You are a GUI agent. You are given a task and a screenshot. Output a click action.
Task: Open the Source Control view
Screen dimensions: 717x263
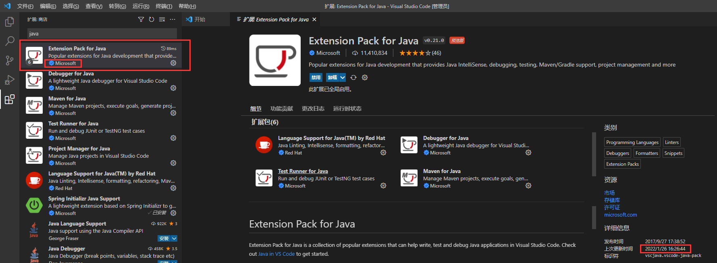pyautogui.click(x=10, y=61)
